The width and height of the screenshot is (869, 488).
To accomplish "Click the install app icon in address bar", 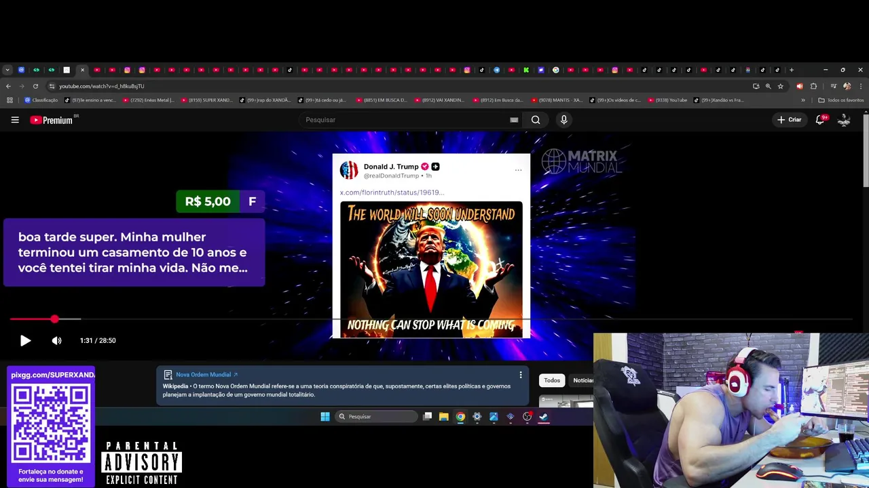I will (x=756, y=86).
